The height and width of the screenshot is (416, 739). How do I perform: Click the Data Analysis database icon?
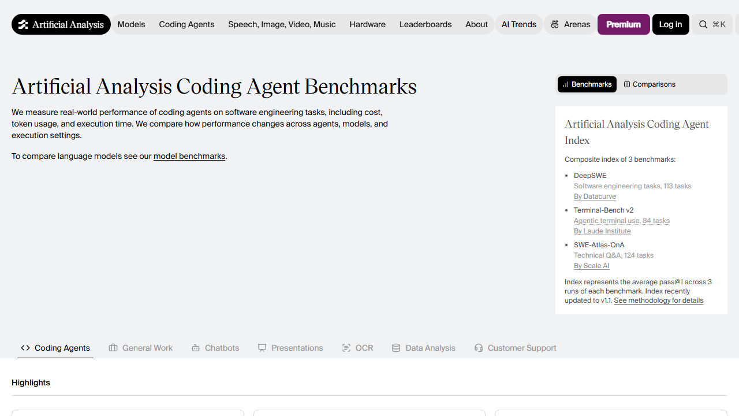[396, 348]
